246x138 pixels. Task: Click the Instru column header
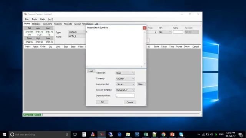[28, 47]
